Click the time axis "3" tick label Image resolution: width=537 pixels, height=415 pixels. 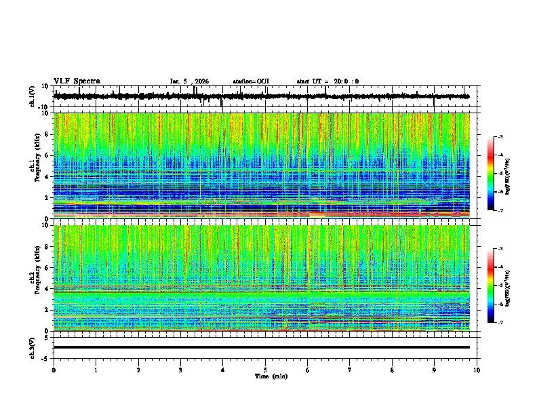tap(181, 370)
